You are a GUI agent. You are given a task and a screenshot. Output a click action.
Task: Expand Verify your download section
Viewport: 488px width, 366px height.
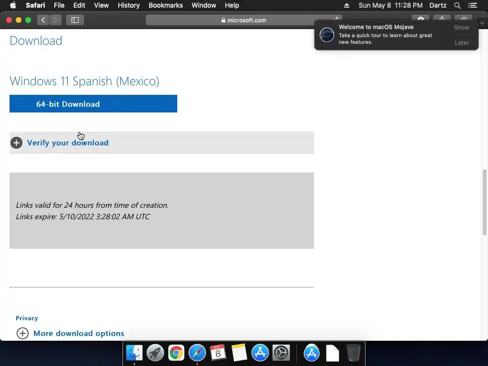pyautogui.click(x=162, y=142)
